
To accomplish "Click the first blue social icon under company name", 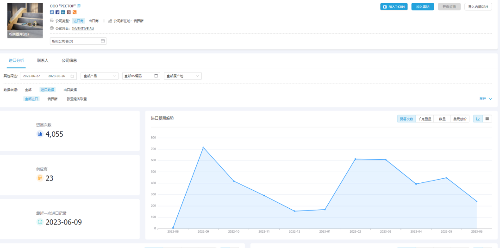I will click(52, 12).
